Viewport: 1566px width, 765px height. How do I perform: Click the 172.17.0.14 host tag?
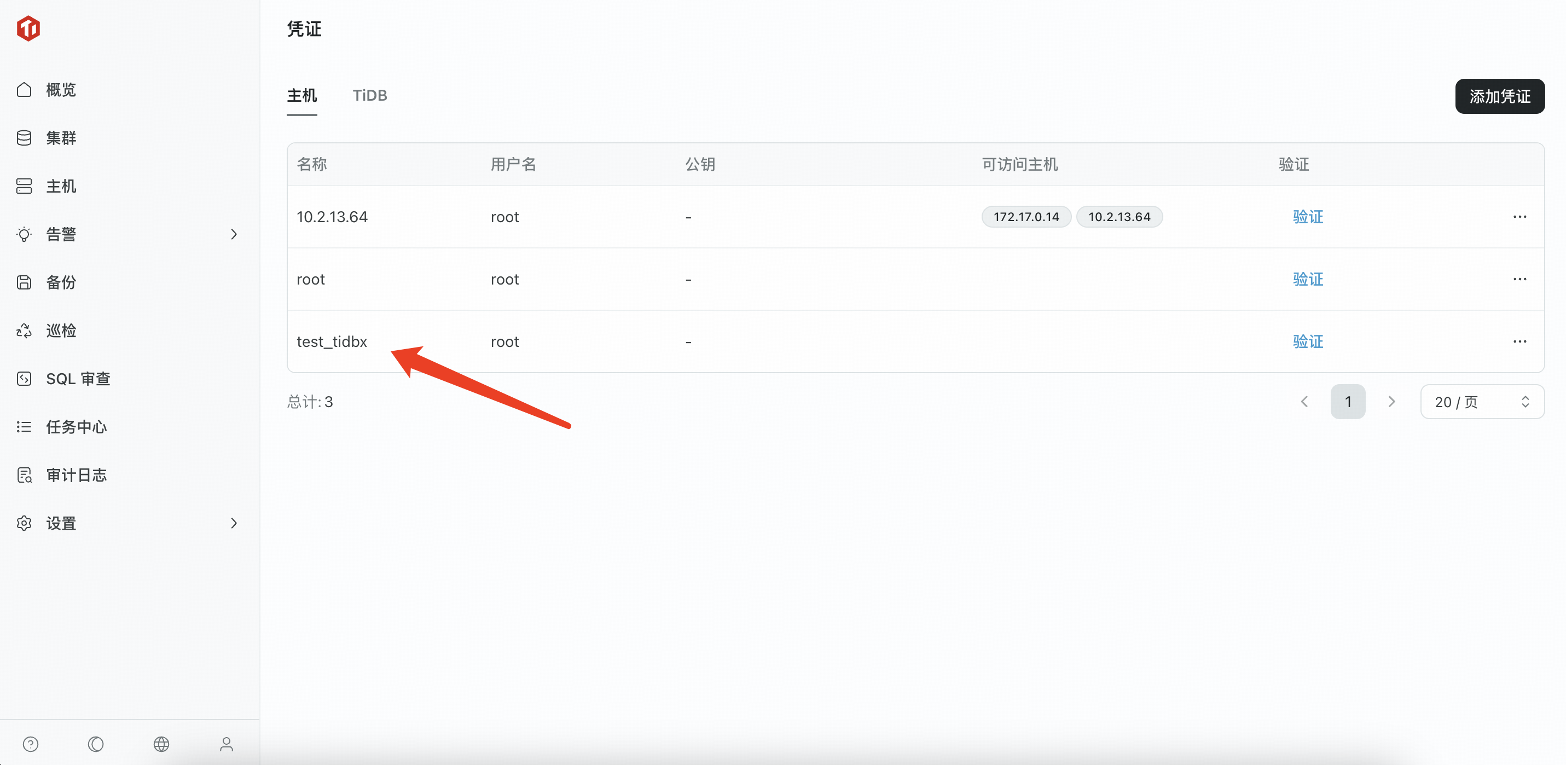pos(1025,217)
